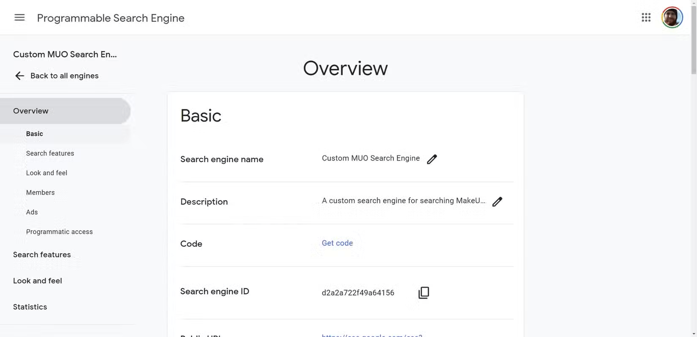Click the Get code link
The height and width of the screenshot is (337, 697).
point(337,243)
